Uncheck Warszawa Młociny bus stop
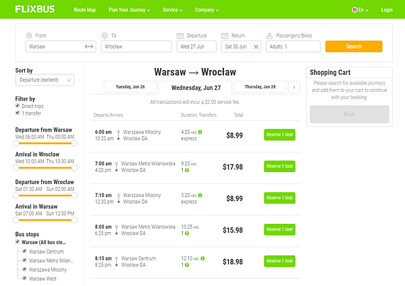405x286 pixels. 24,269
